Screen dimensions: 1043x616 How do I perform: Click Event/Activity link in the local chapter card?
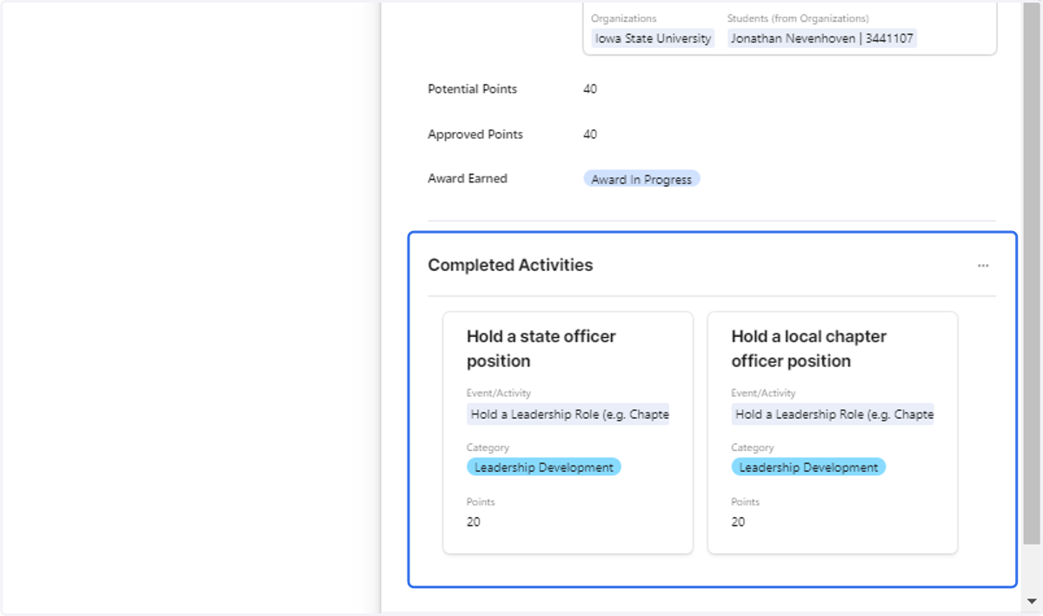833,414
